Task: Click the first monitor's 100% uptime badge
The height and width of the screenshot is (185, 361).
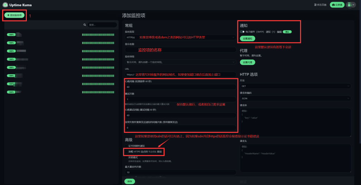Action: [11, 35]
